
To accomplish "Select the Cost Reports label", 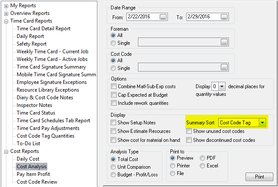I will click(24, 151).
